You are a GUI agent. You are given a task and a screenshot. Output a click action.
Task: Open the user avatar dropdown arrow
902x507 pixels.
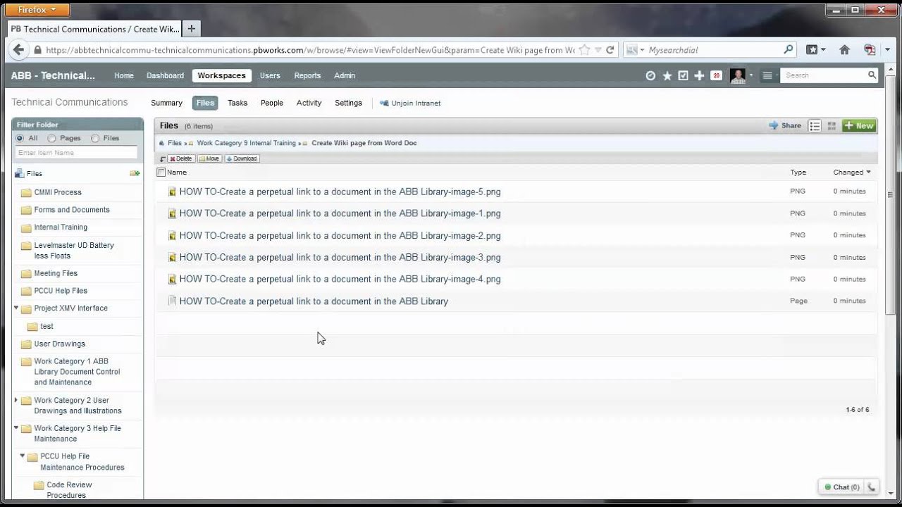coord(751,75)
